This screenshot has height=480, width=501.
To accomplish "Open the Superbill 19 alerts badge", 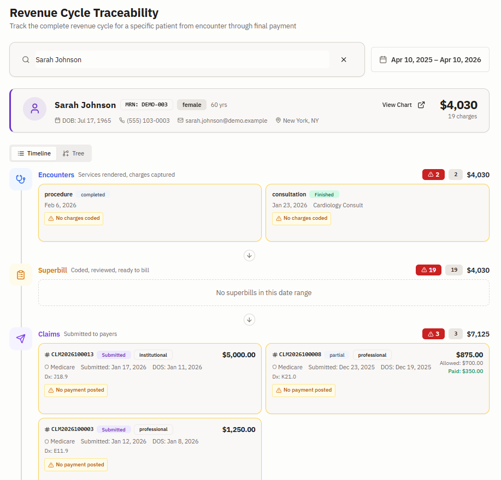I will click(428, 270).
